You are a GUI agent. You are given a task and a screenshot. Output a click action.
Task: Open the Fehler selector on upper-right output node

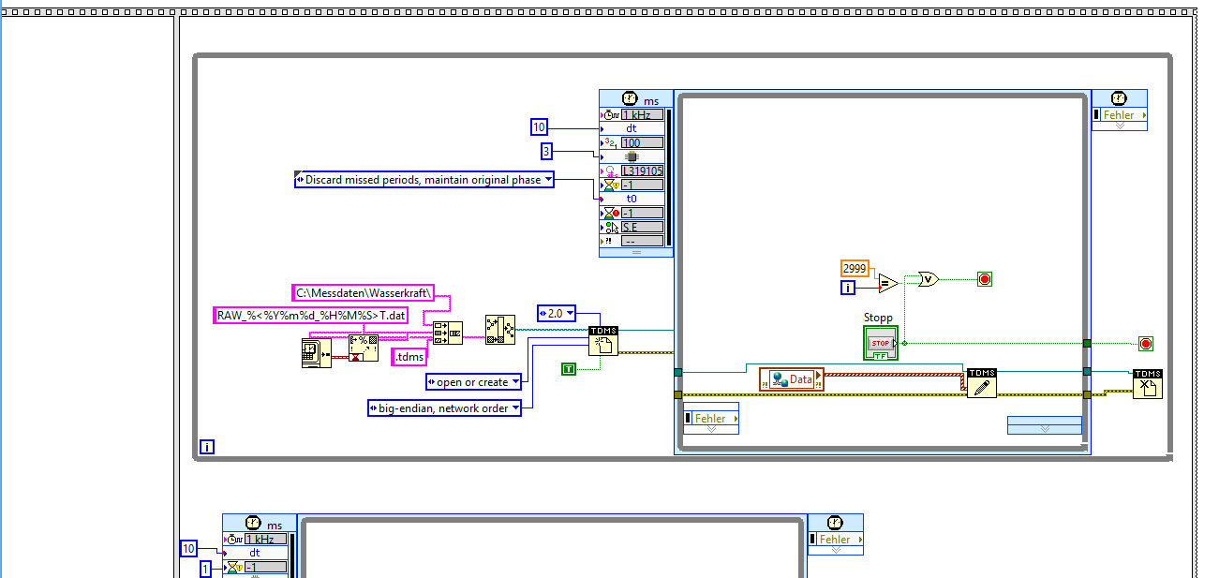pos(1120,115)
